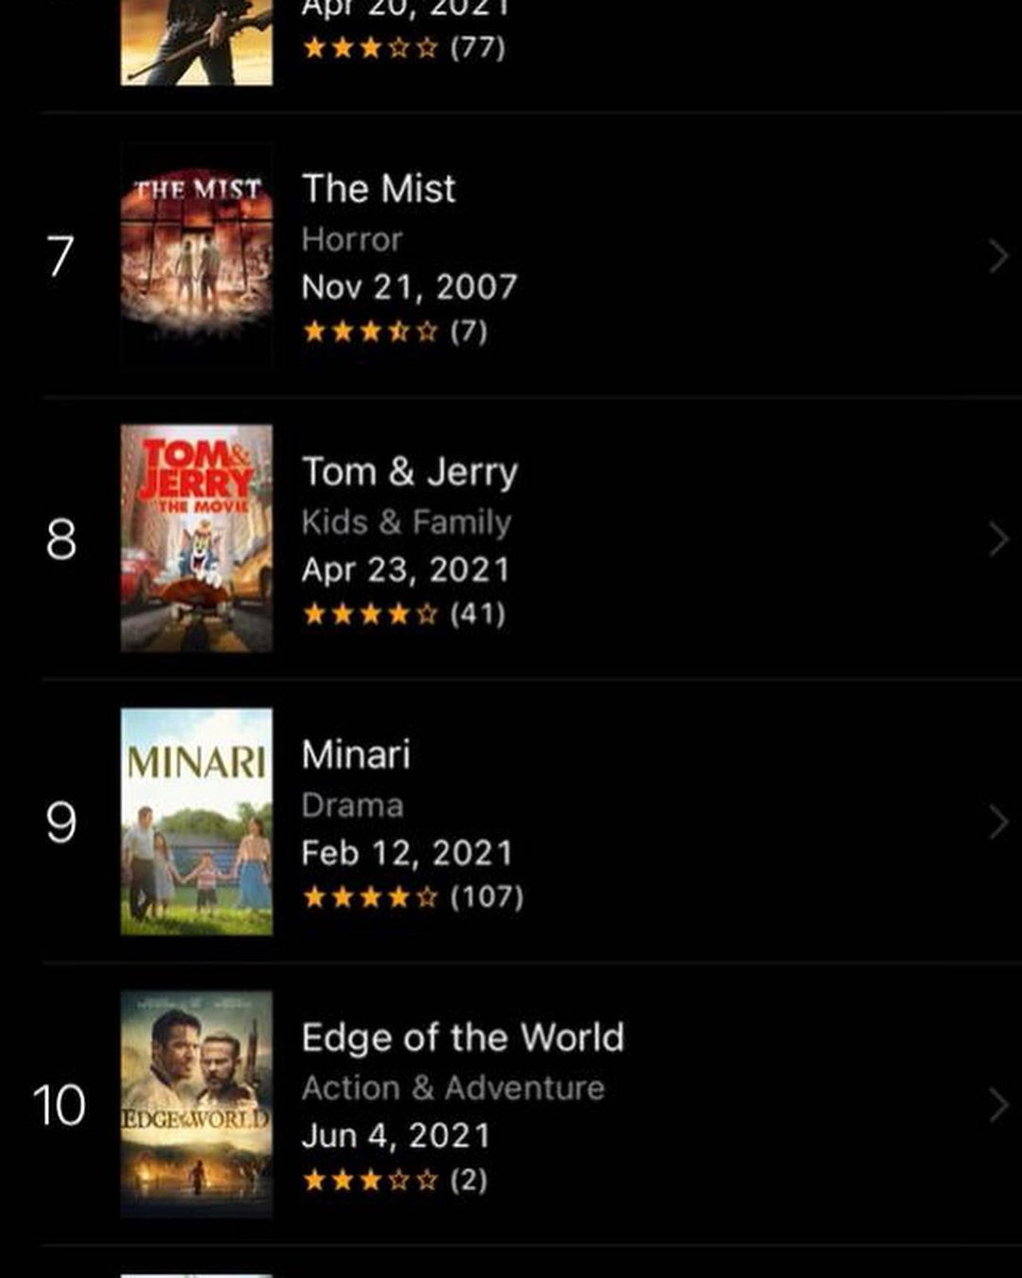This screenshot has height=1278, width=1022.
Task: Open the Edge of the World title
Action: [x=463, y=1038]
